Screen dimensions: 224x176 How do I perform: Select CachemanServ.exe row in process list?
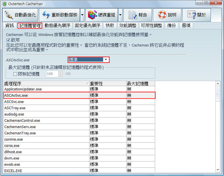pos(20,127)
